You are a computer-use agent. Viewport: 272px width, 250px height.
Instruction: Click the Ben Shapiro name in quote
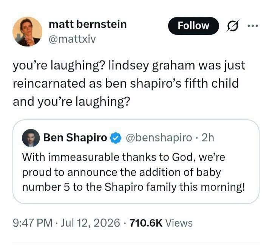pos(75,138)
